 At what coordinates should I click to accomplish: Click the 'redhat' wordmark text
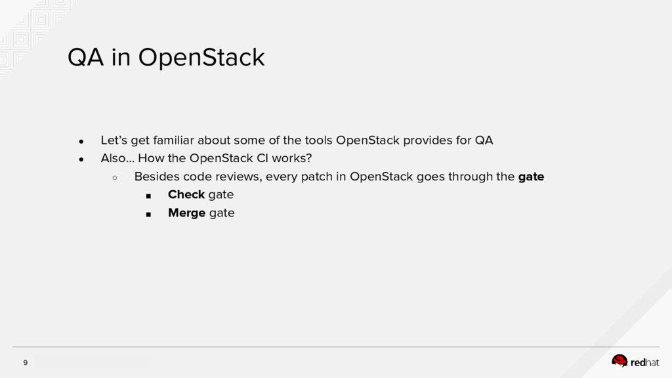click(x=645, y=362)
